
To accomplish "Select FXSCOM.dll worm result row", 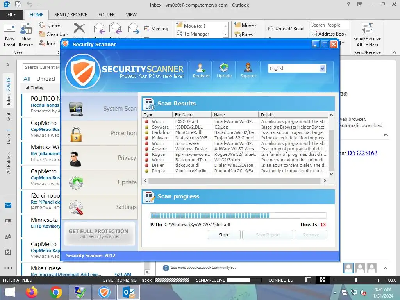I will (236, 121).
